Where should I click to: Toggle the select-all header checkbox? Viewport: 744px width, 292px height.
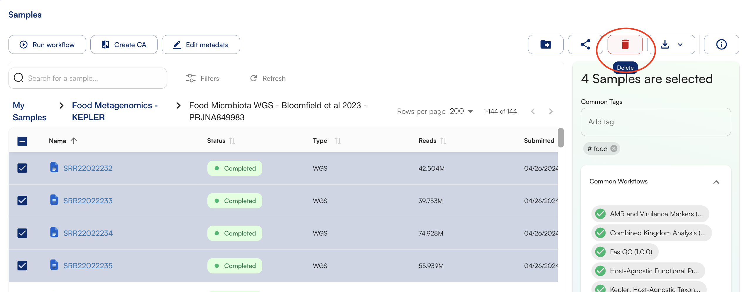22,141
